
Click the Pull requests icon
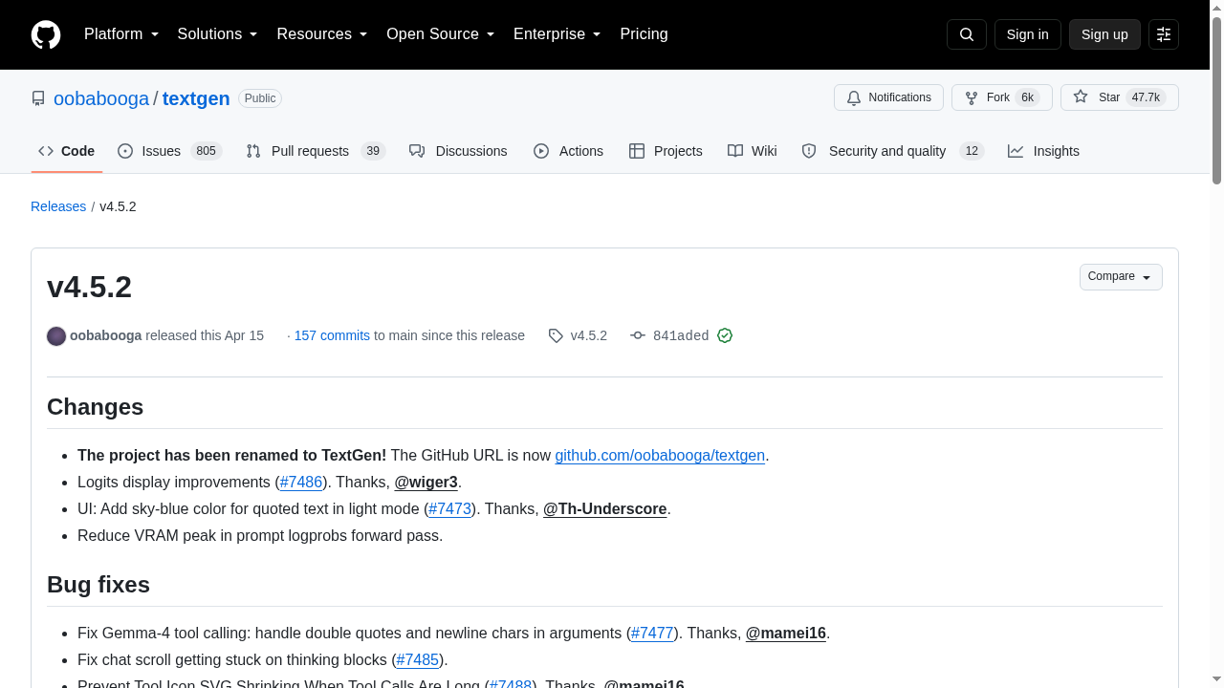(x=253, y=151)
